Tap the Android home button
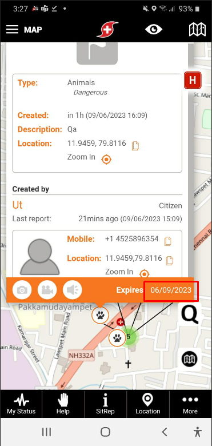The image size is (212, 446). pyautogui.click(x=106, y=432)
